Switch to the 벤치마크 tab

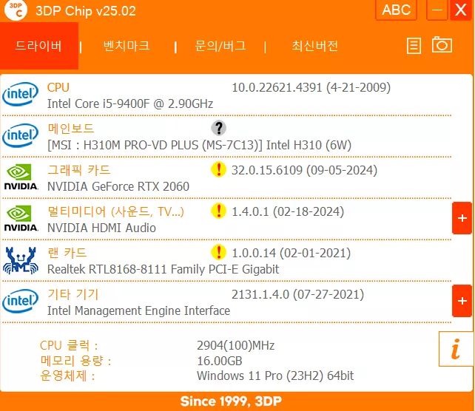[127, 46]
